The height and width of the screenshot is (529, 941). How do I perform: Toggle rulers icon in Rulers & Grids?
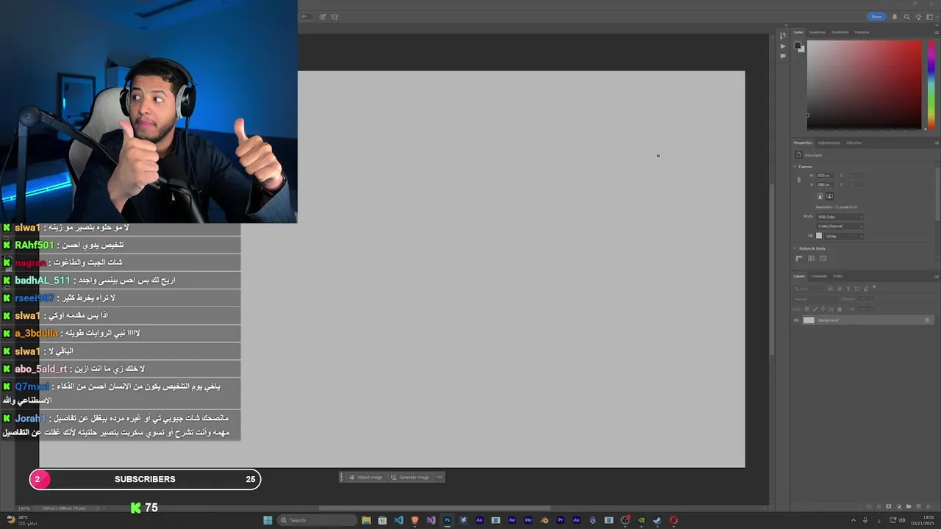click(799, 259)
